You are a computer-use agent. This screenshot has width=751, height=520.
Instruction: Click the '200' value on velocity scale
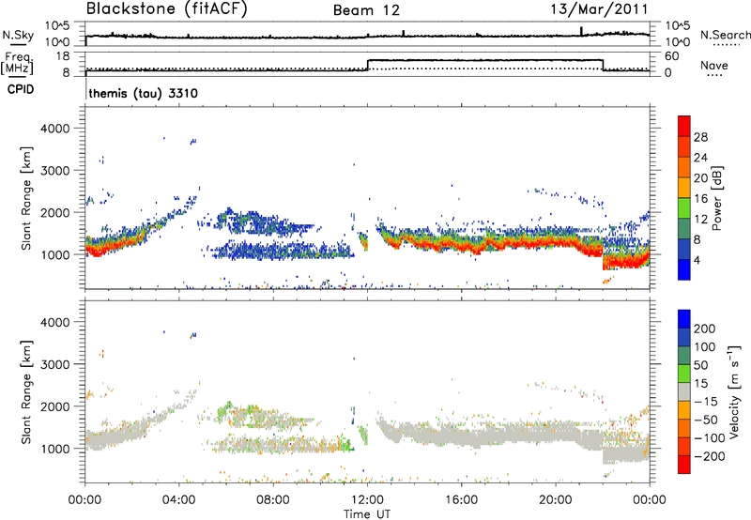[x=705, y=329]
